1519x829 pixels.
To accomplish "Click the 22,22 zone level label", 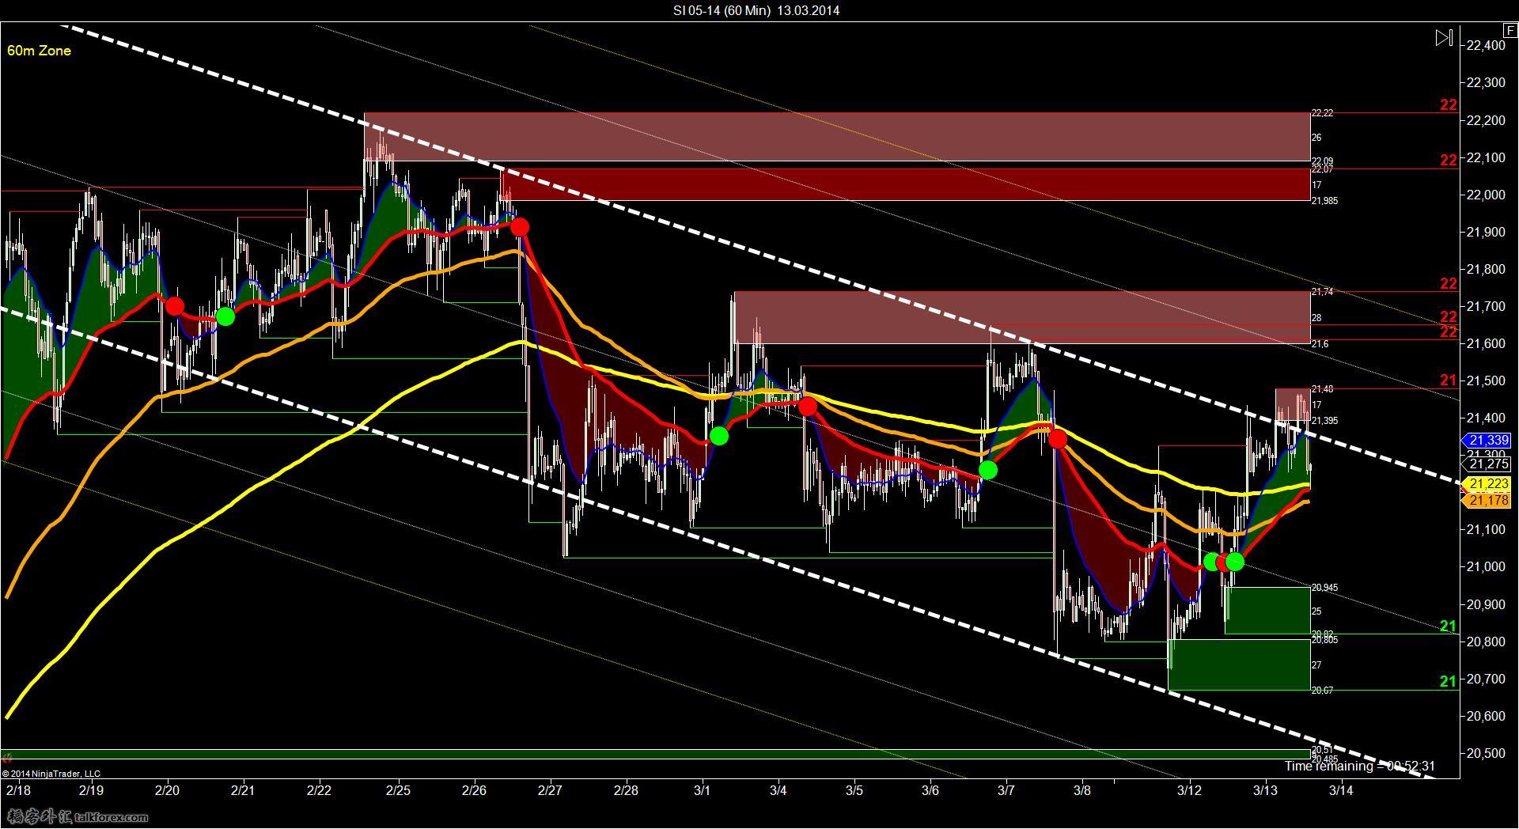I will coord(1322,113).
